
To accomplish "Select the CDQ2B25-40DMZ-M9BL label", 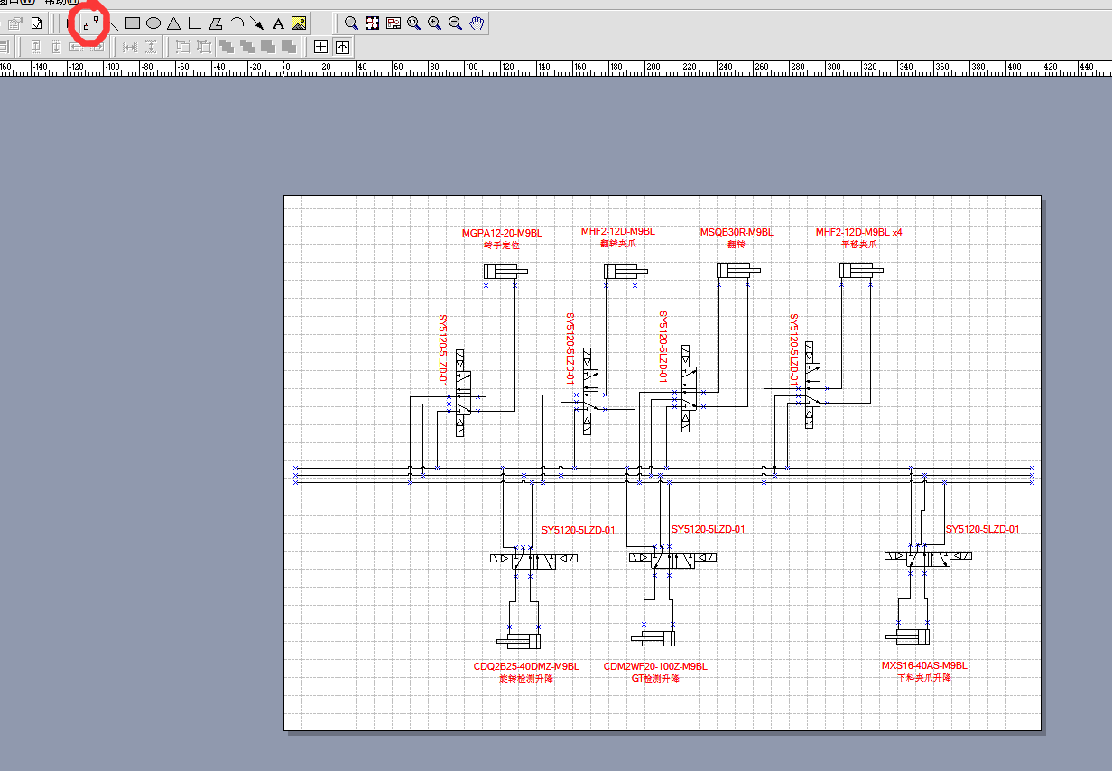I will click(x=526, y=666).
